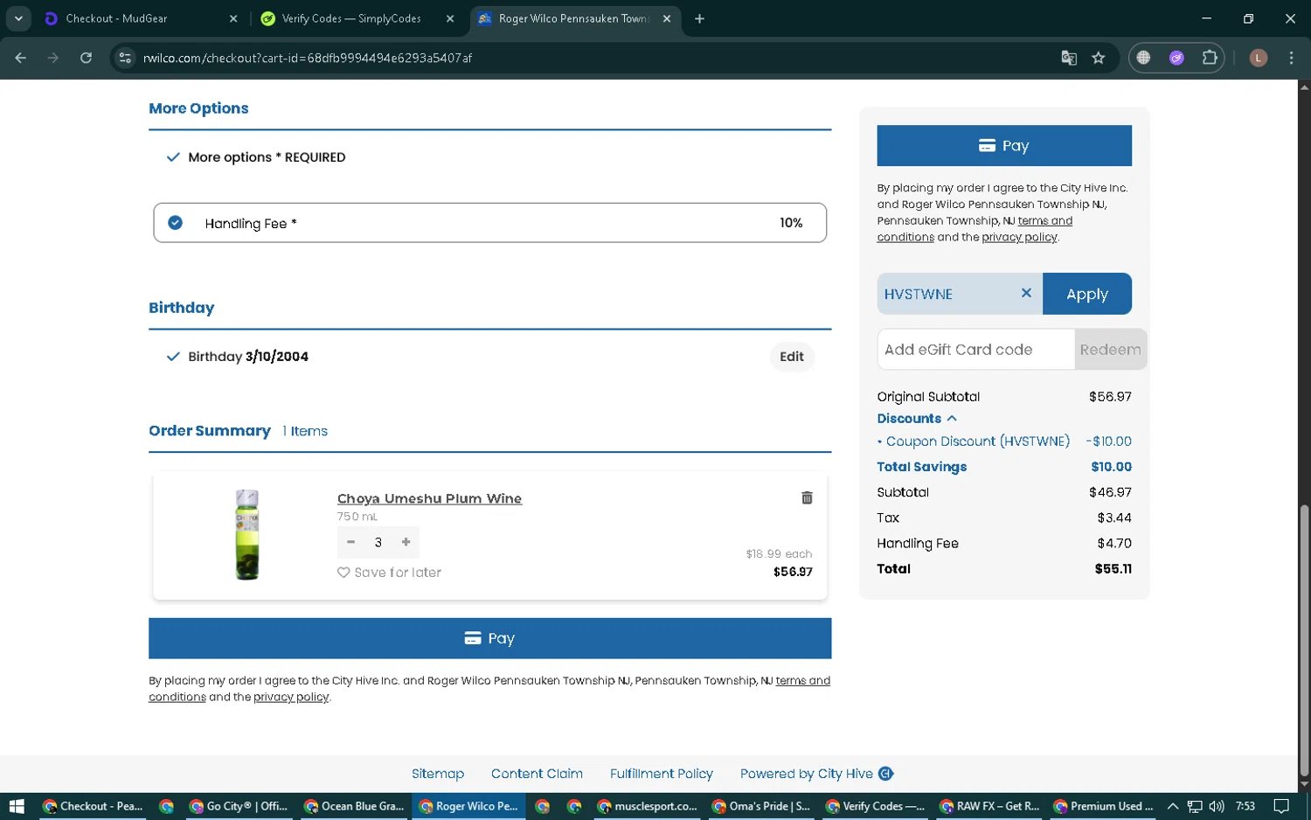Click the Coupon Discount (HVSTWNE) line
Screen dimensions: 1311x820
pos(1004,441)
